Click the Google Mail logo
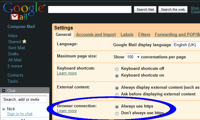200x120 pixels. pyautogui.click(x=24, y=11)
